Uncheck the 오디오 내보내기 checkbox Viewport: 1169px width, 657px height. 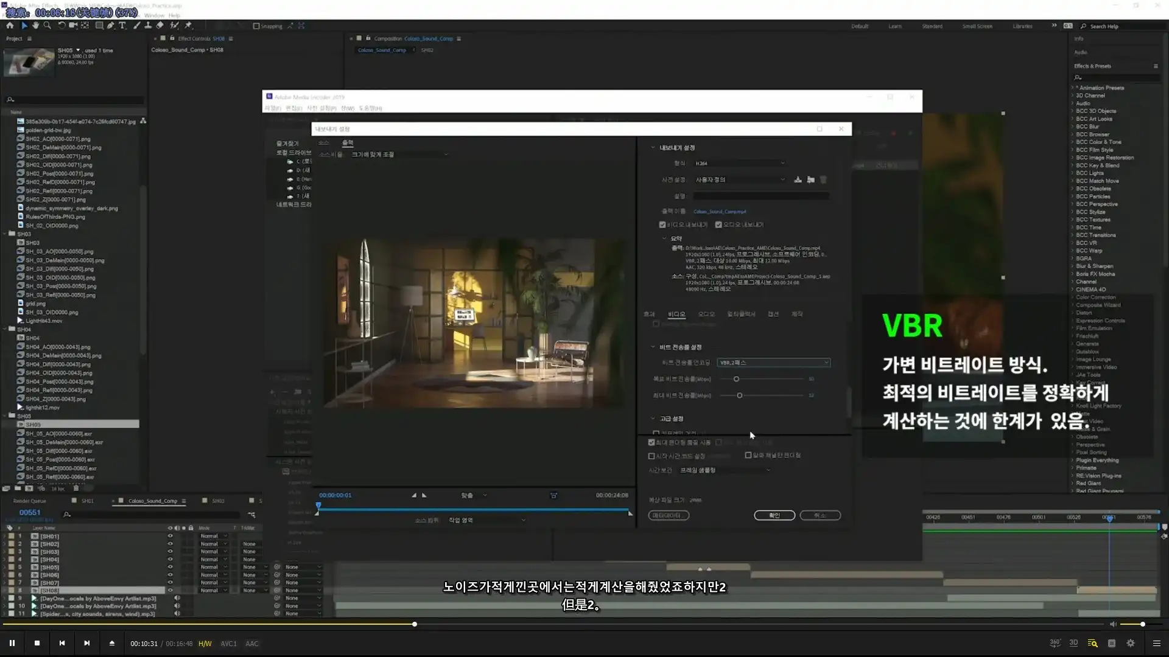(x=718, y=224)
